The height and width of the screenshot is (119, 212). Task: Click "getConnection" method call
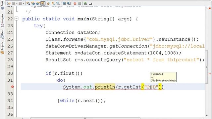click(x=128, y=46)
